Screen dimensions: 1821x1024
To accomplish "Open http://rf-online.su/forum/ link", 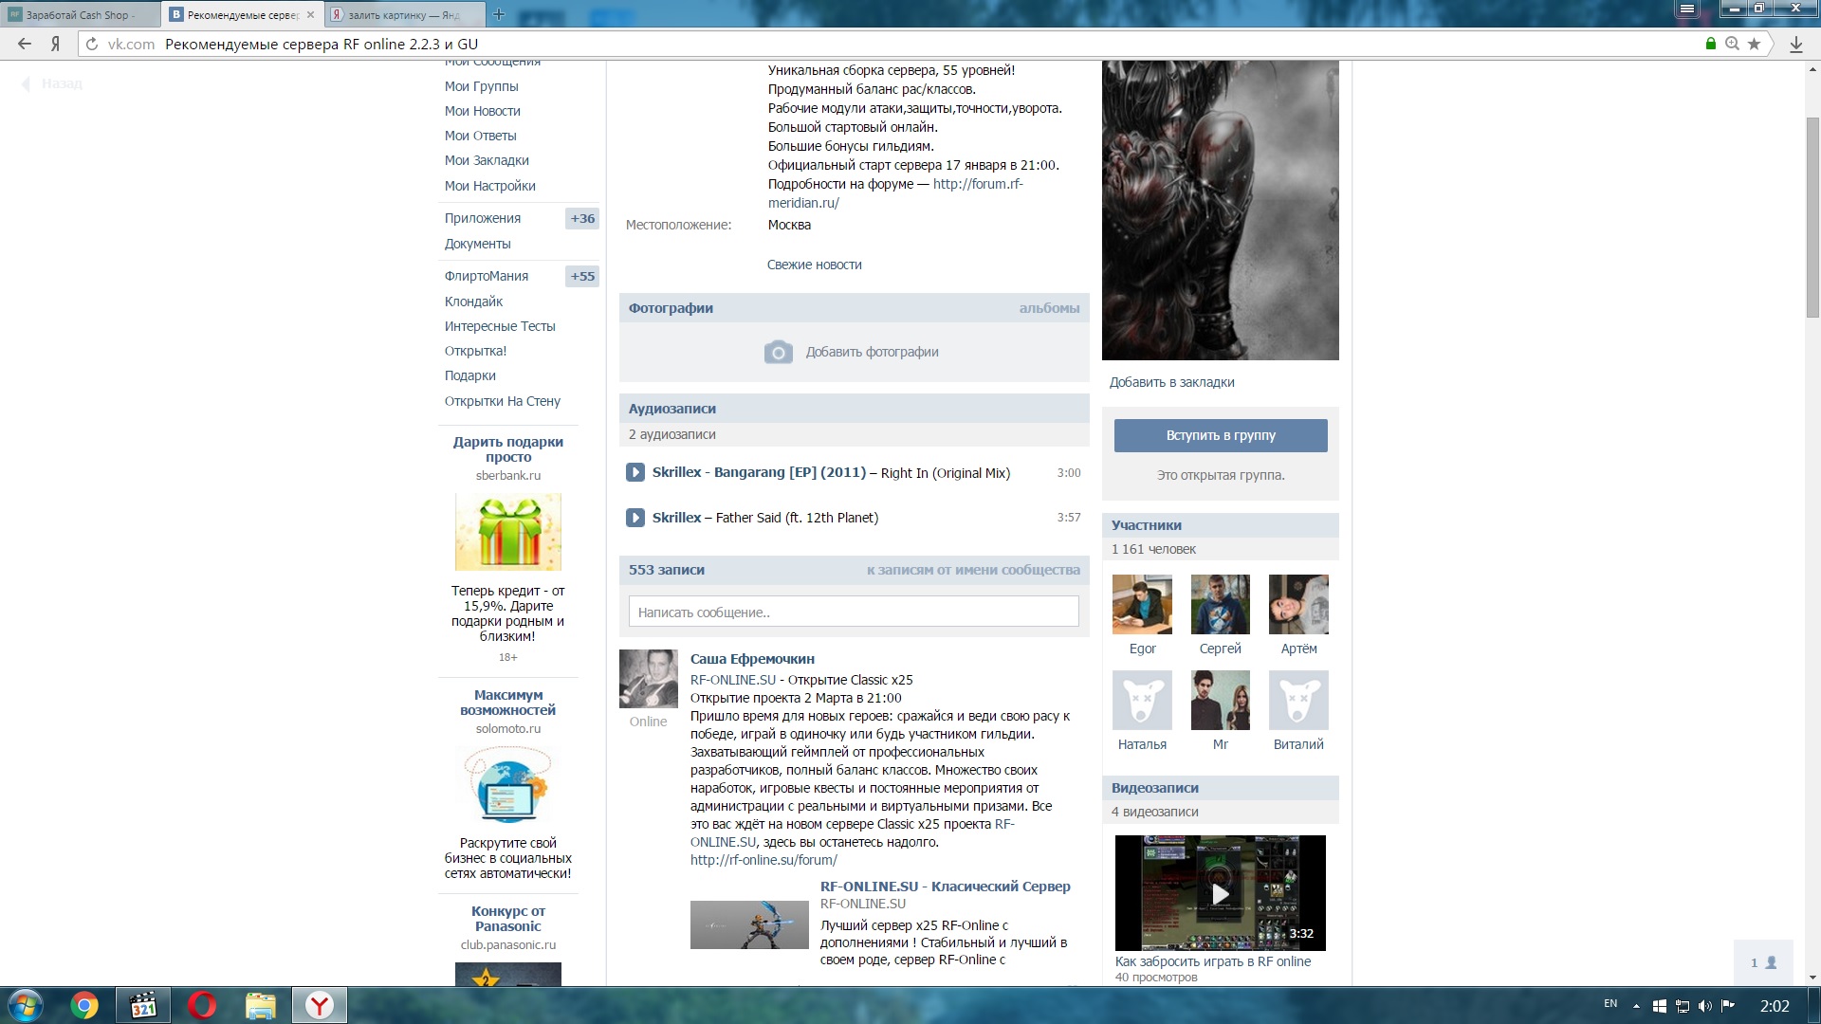I will [763, 860].
